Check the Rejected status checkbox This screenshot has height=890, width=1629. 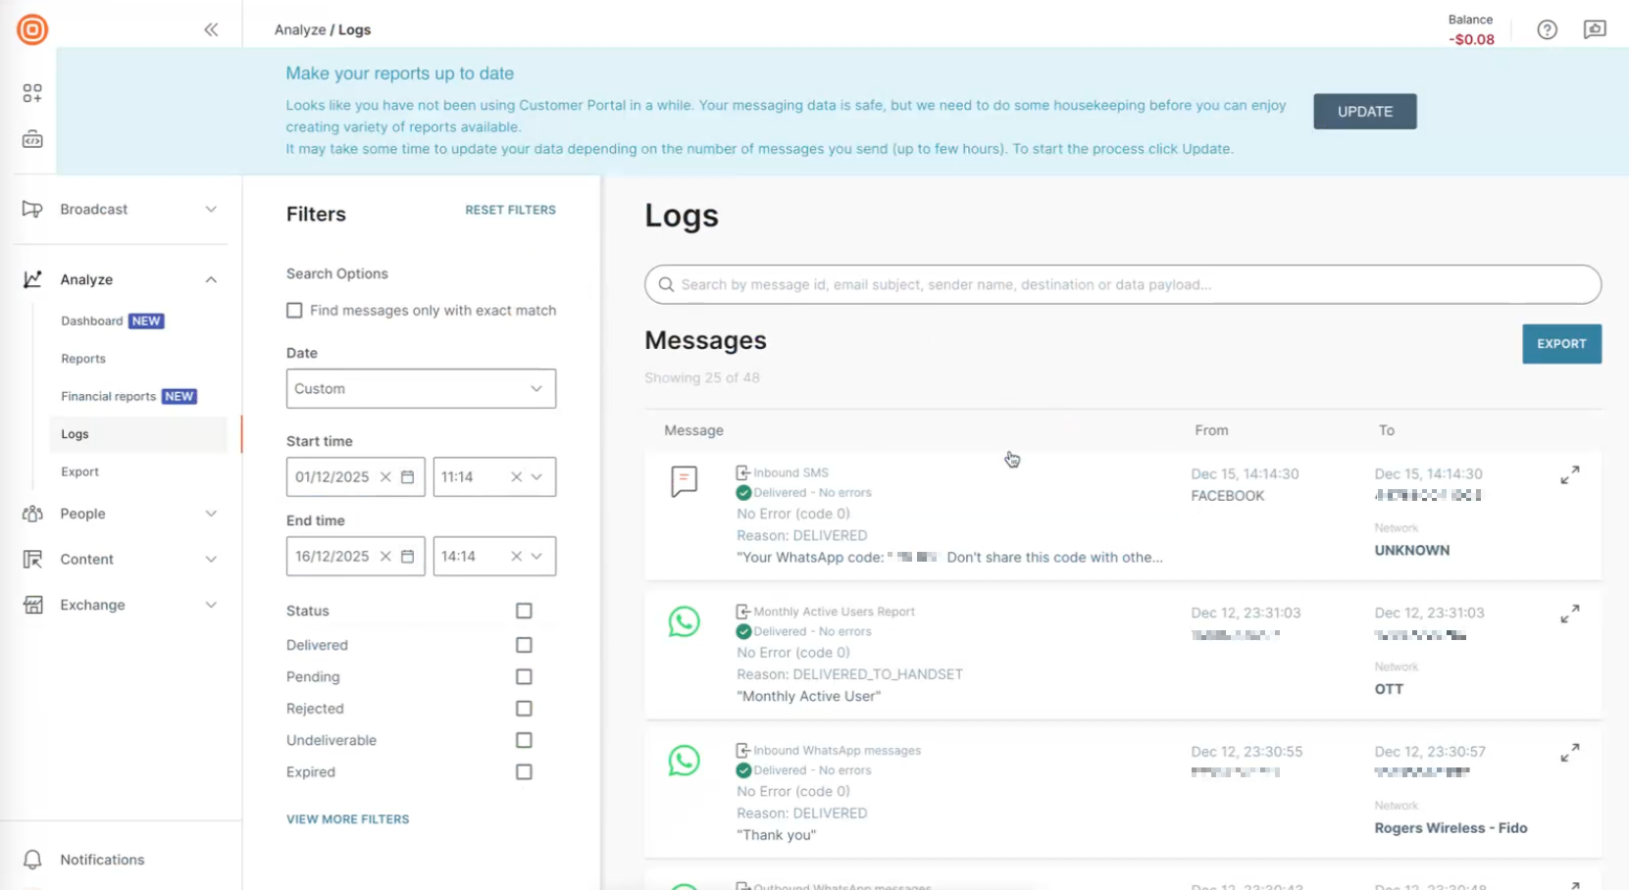click(524, 708)
